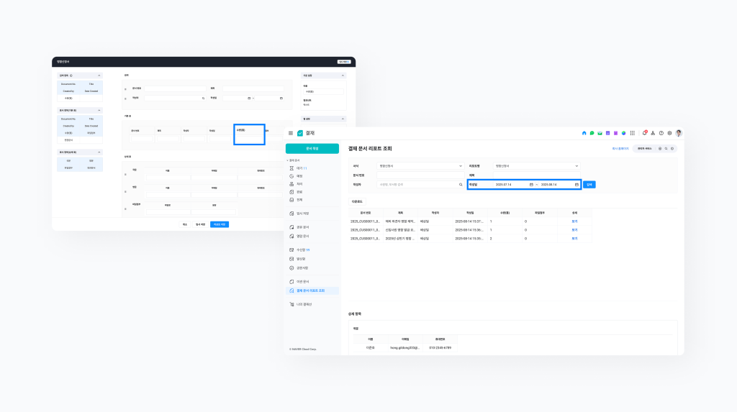The height and width of the screenshot is (412, 737).
Task: Open 임시 저장 in sidebar
Action: point(302,214)
